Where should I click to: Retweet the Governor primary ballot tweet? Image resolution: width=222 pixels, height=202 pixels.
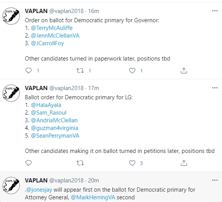coord(80,71)
